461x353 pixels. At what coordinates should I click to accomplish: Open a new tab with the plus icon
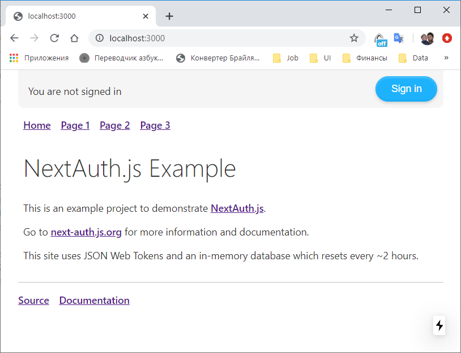[x=169, y=16]
